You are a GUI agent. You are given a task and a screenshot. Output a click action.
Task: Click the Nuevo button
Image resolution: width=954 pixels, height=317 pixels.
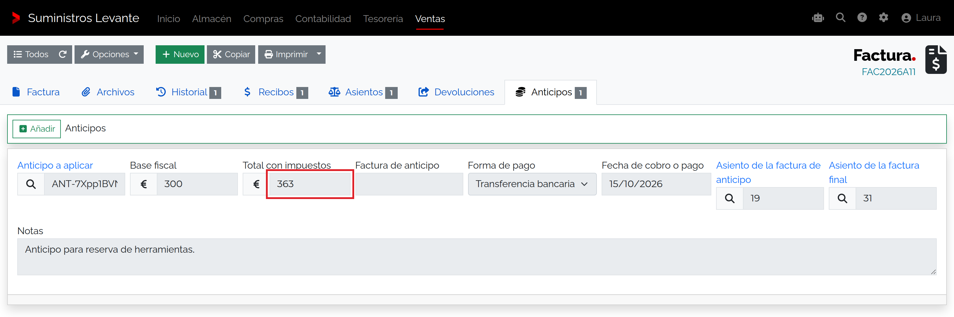[180, 55]
